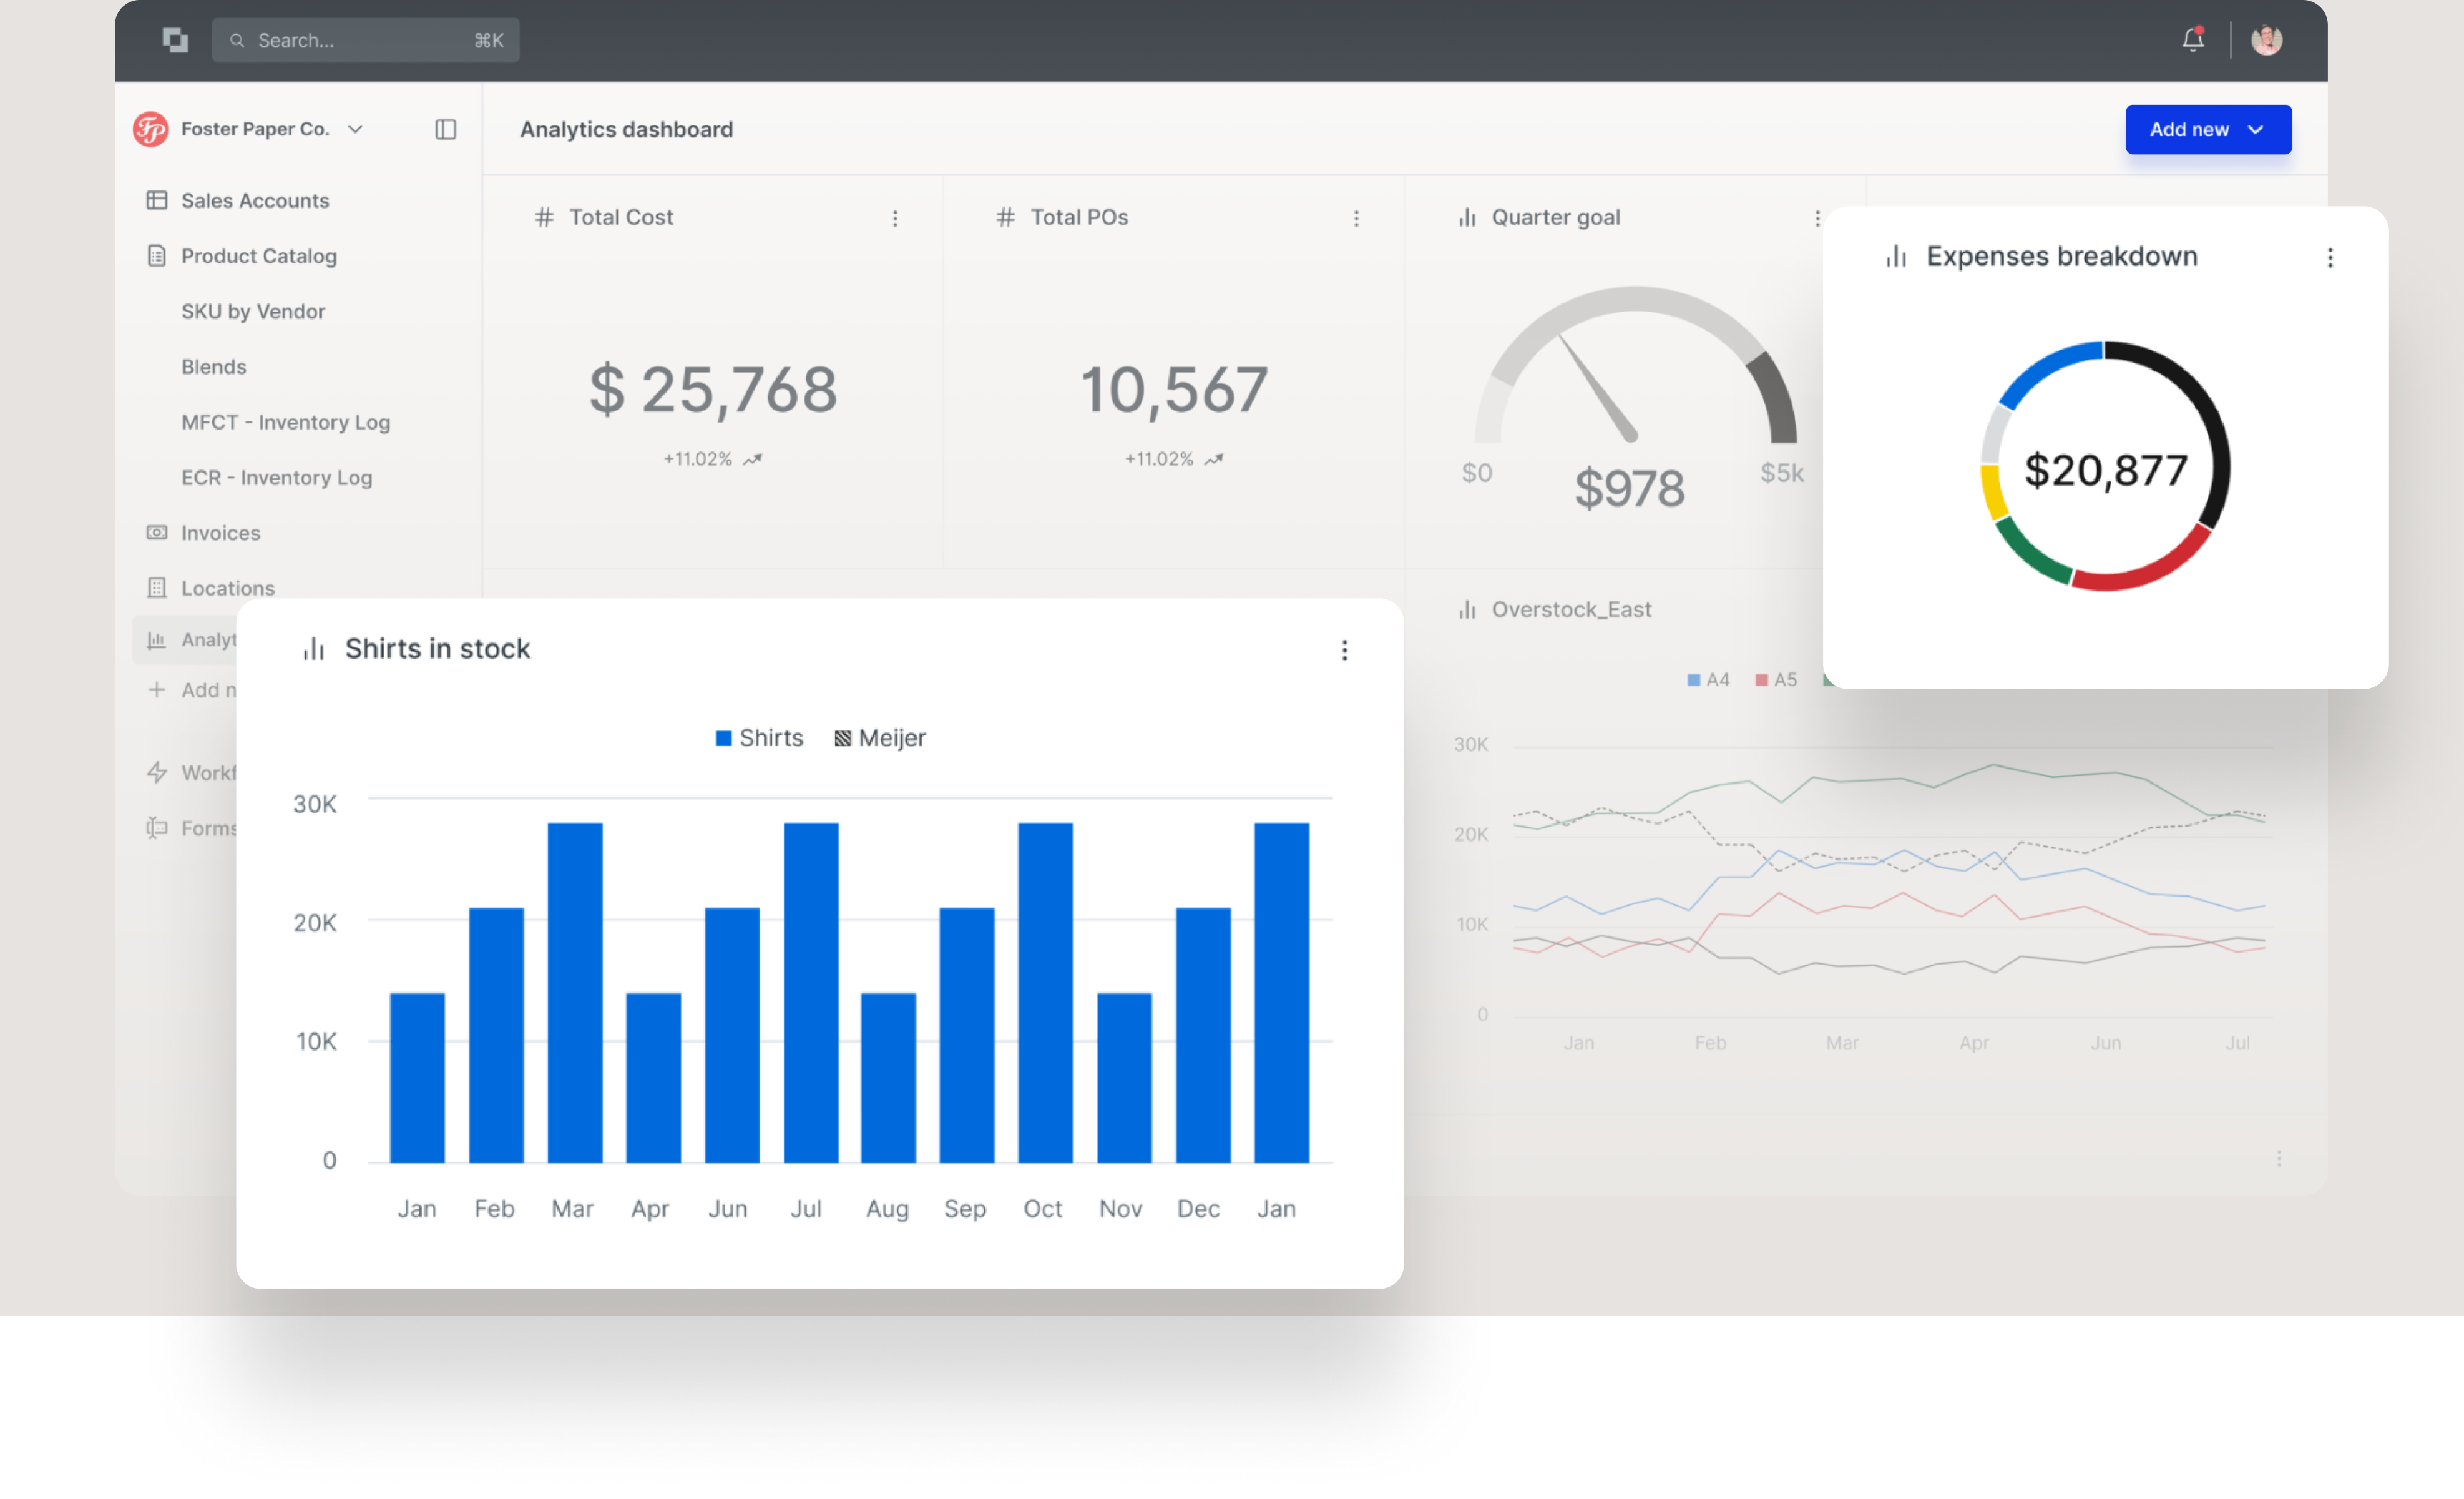Screen dimensions: 2464x1499
Task: Open Expenses breakdown three-dot menu
Action: (x=2330, y=258)
